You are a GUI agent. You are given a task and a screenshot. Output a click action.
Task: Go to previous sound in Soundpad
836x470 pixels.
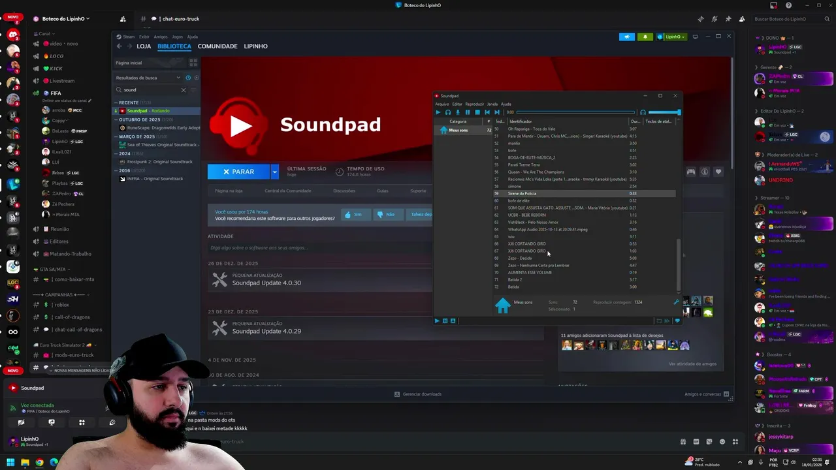pos(487,112)
